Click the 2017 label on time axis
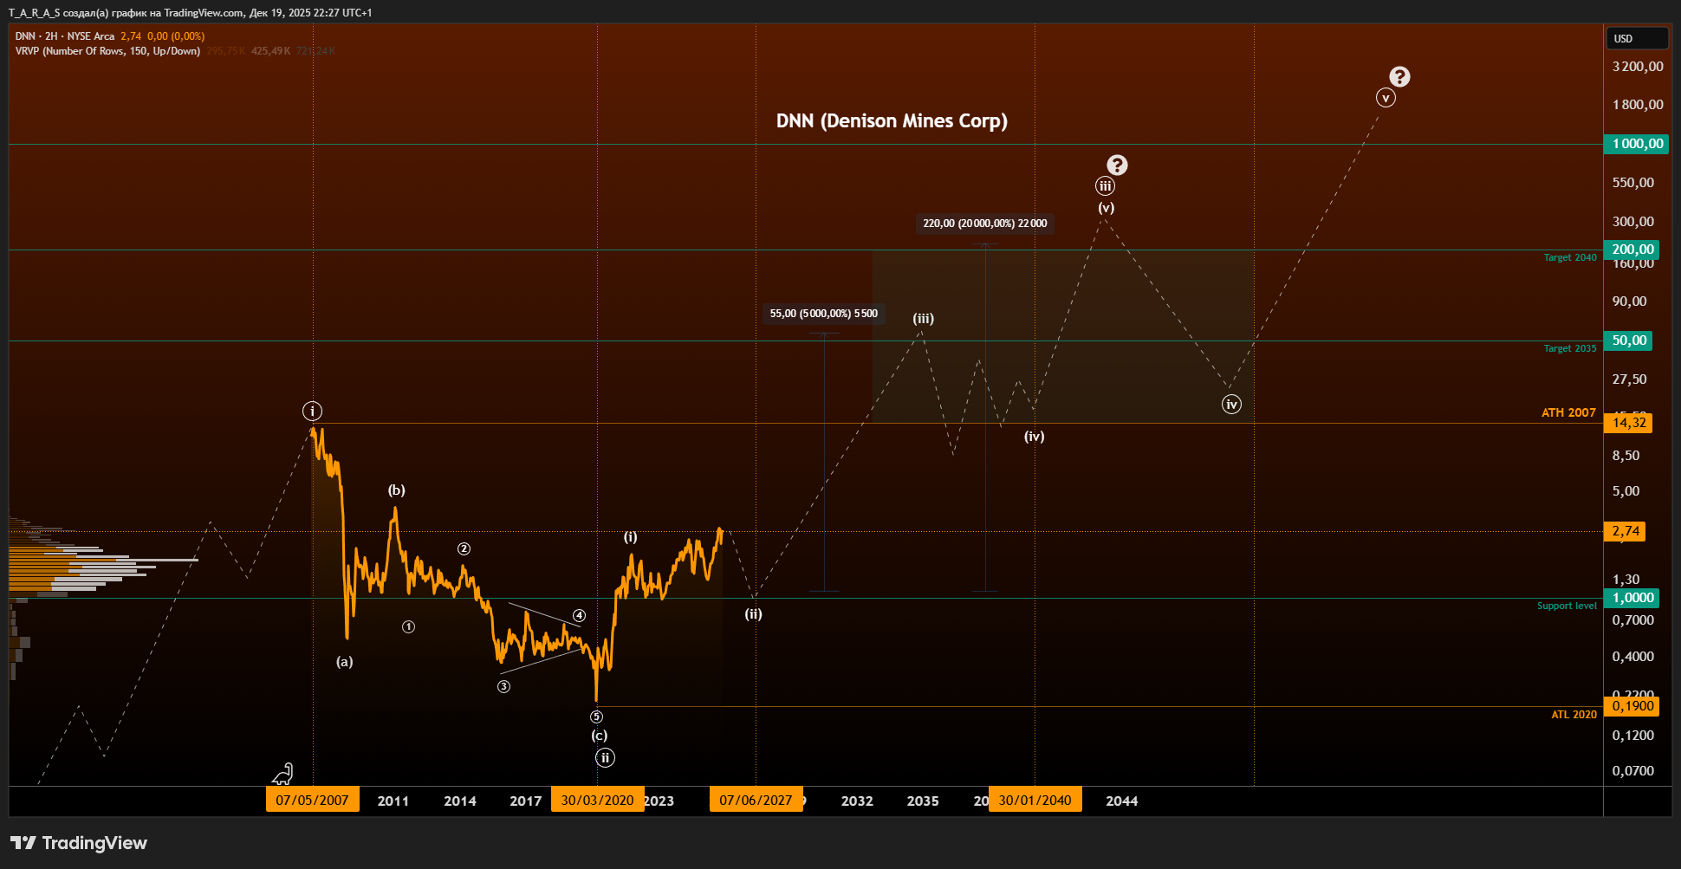Viewport: 1681px width, 869px height. (x=526, y=801)
